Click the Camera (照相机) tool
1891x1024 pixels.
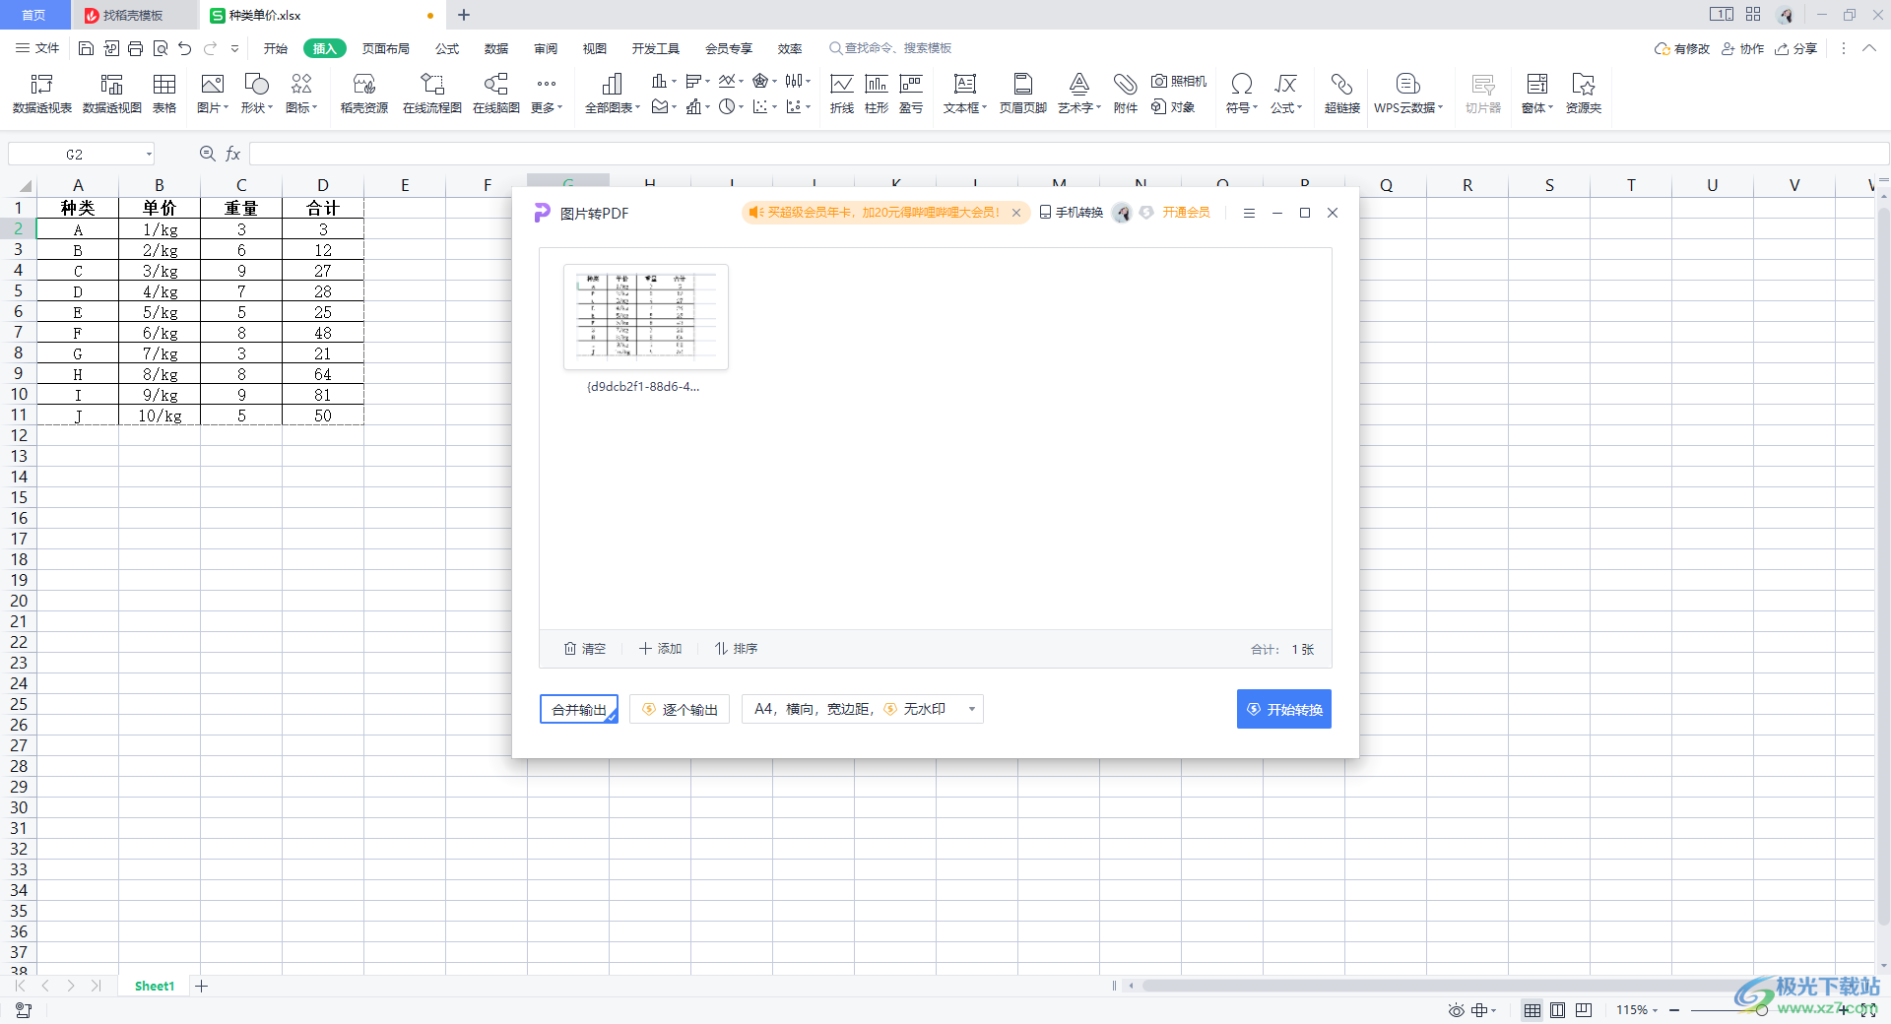pyautogui.click(x=1179, y=82)
